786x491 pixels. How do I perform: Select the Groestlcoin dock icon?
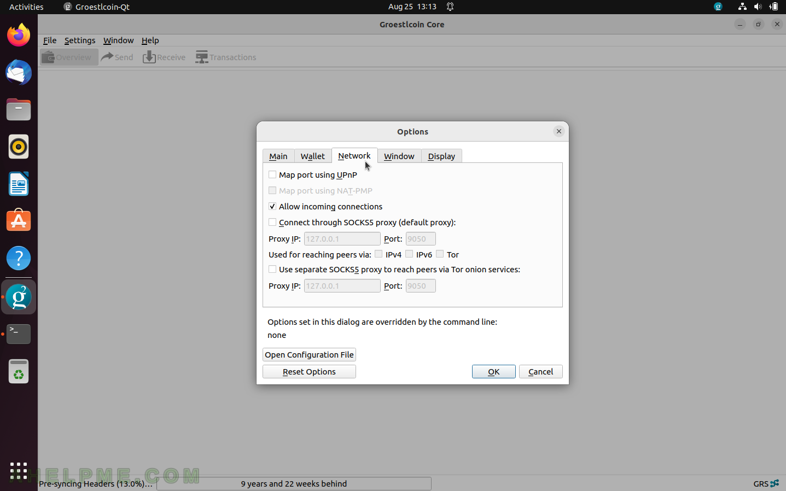coord(19,297)
